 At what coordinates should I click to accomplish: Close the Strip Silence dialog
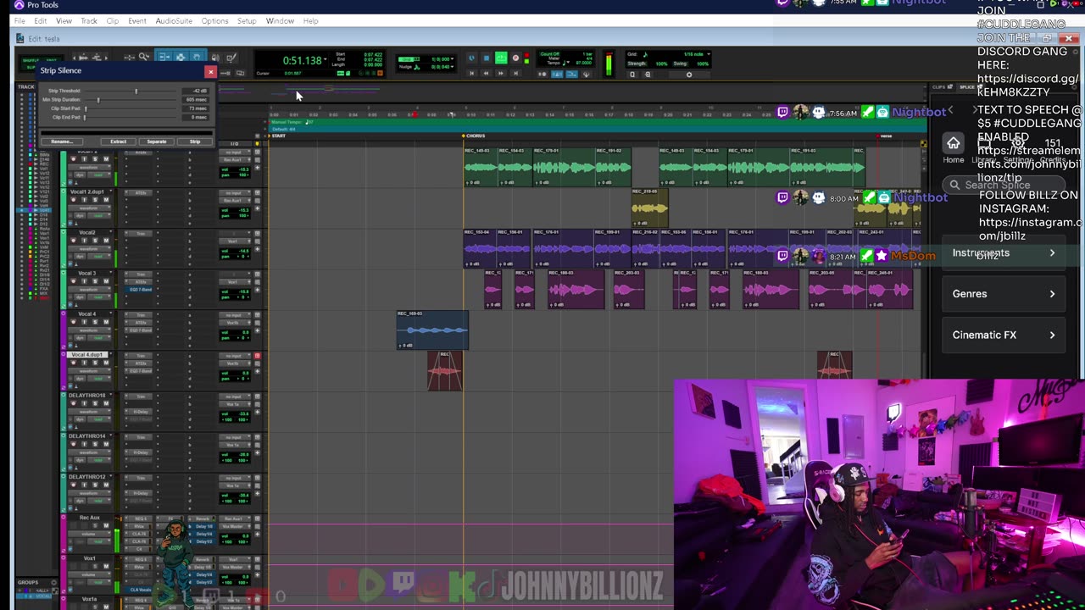point(210,72)
